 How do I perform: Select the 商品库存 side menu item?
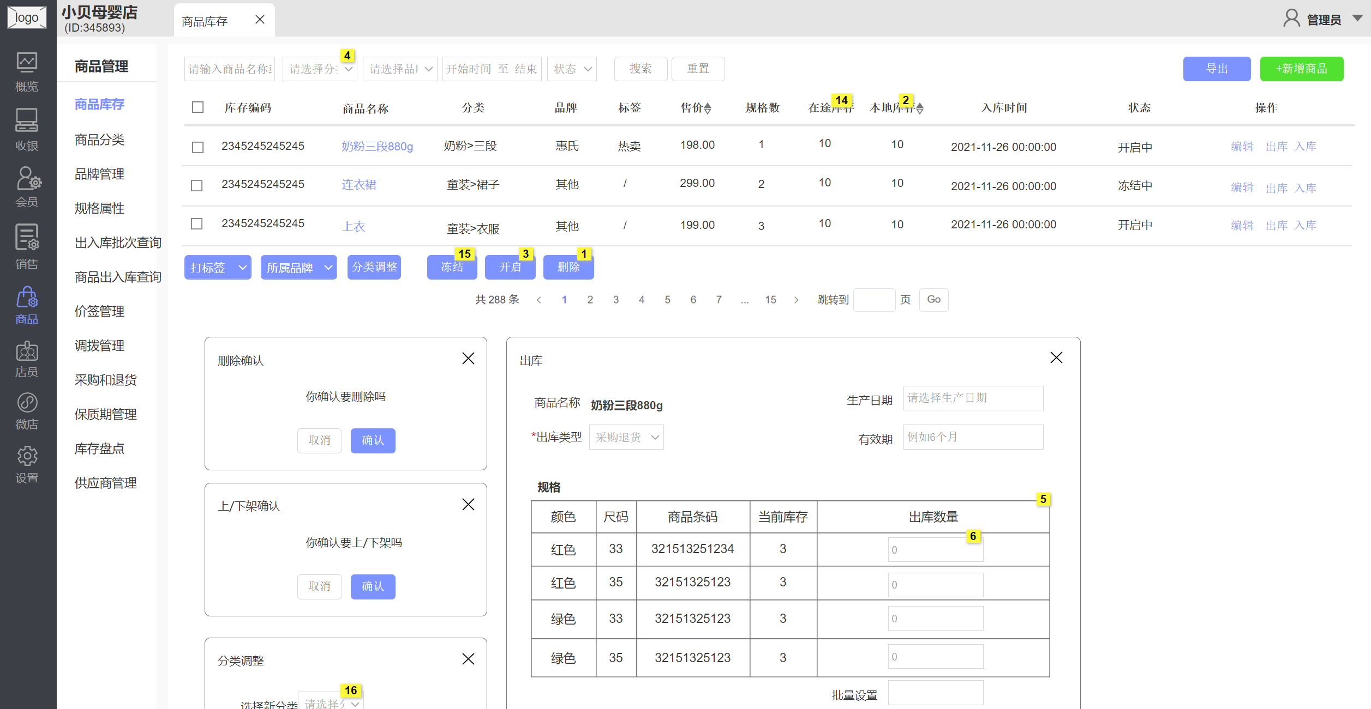click(99, 104)
